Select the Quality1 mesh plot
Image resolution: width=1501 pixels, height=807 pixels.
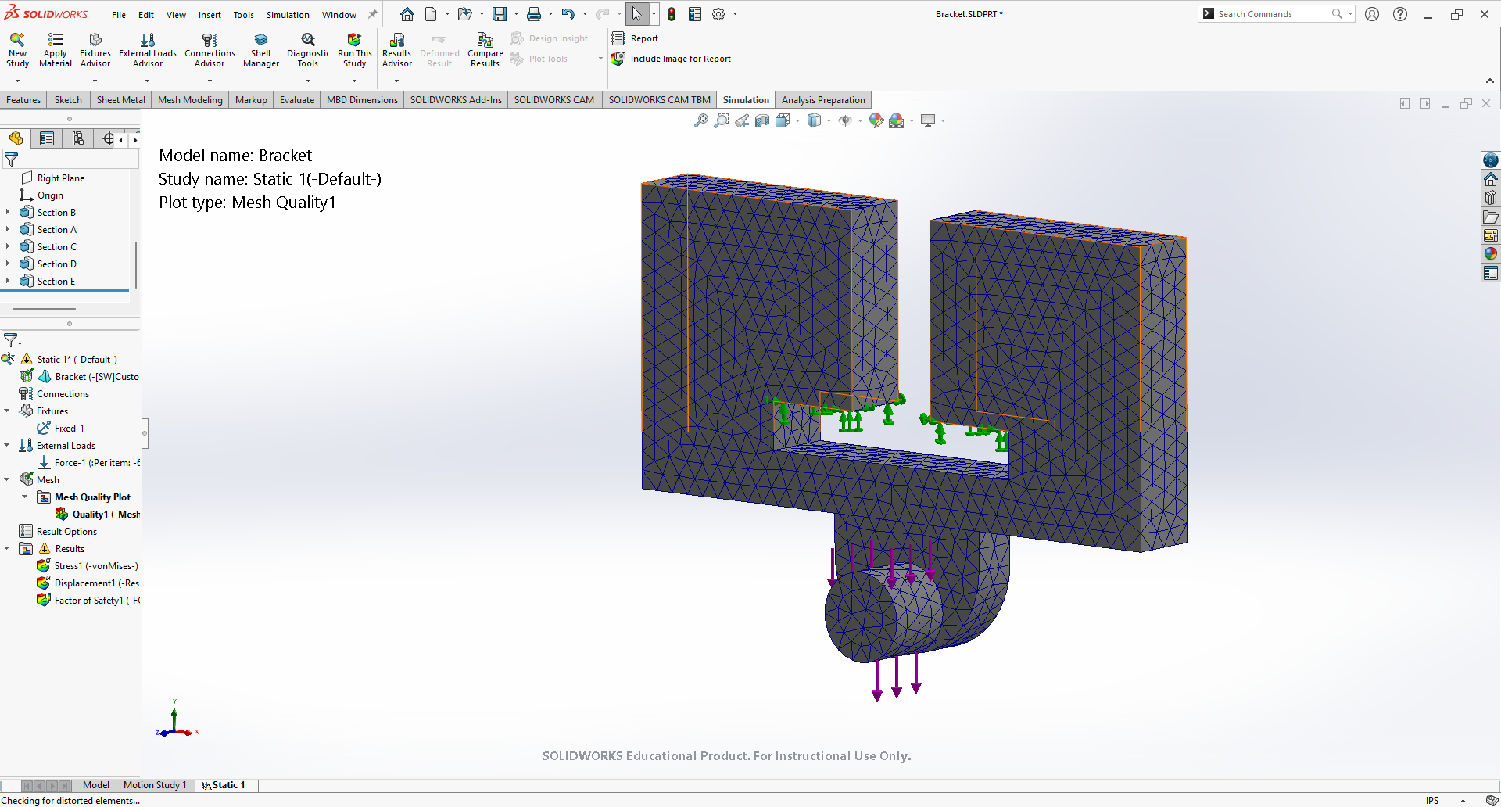click(x=98, y=514)
